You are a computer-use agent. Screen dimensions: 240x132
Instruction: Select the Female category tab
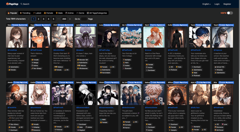(48, 13)
